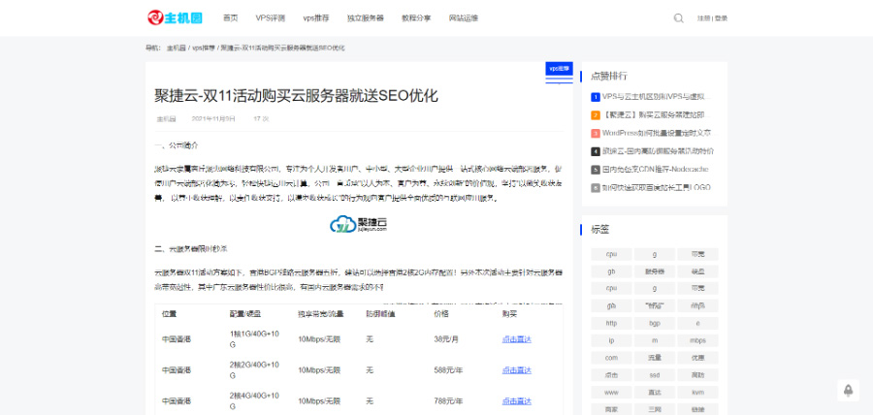This screenshot has height=415, width=873.
Task: Click rank badge 3 beside WordPress article
Action: tap(595, 133)
